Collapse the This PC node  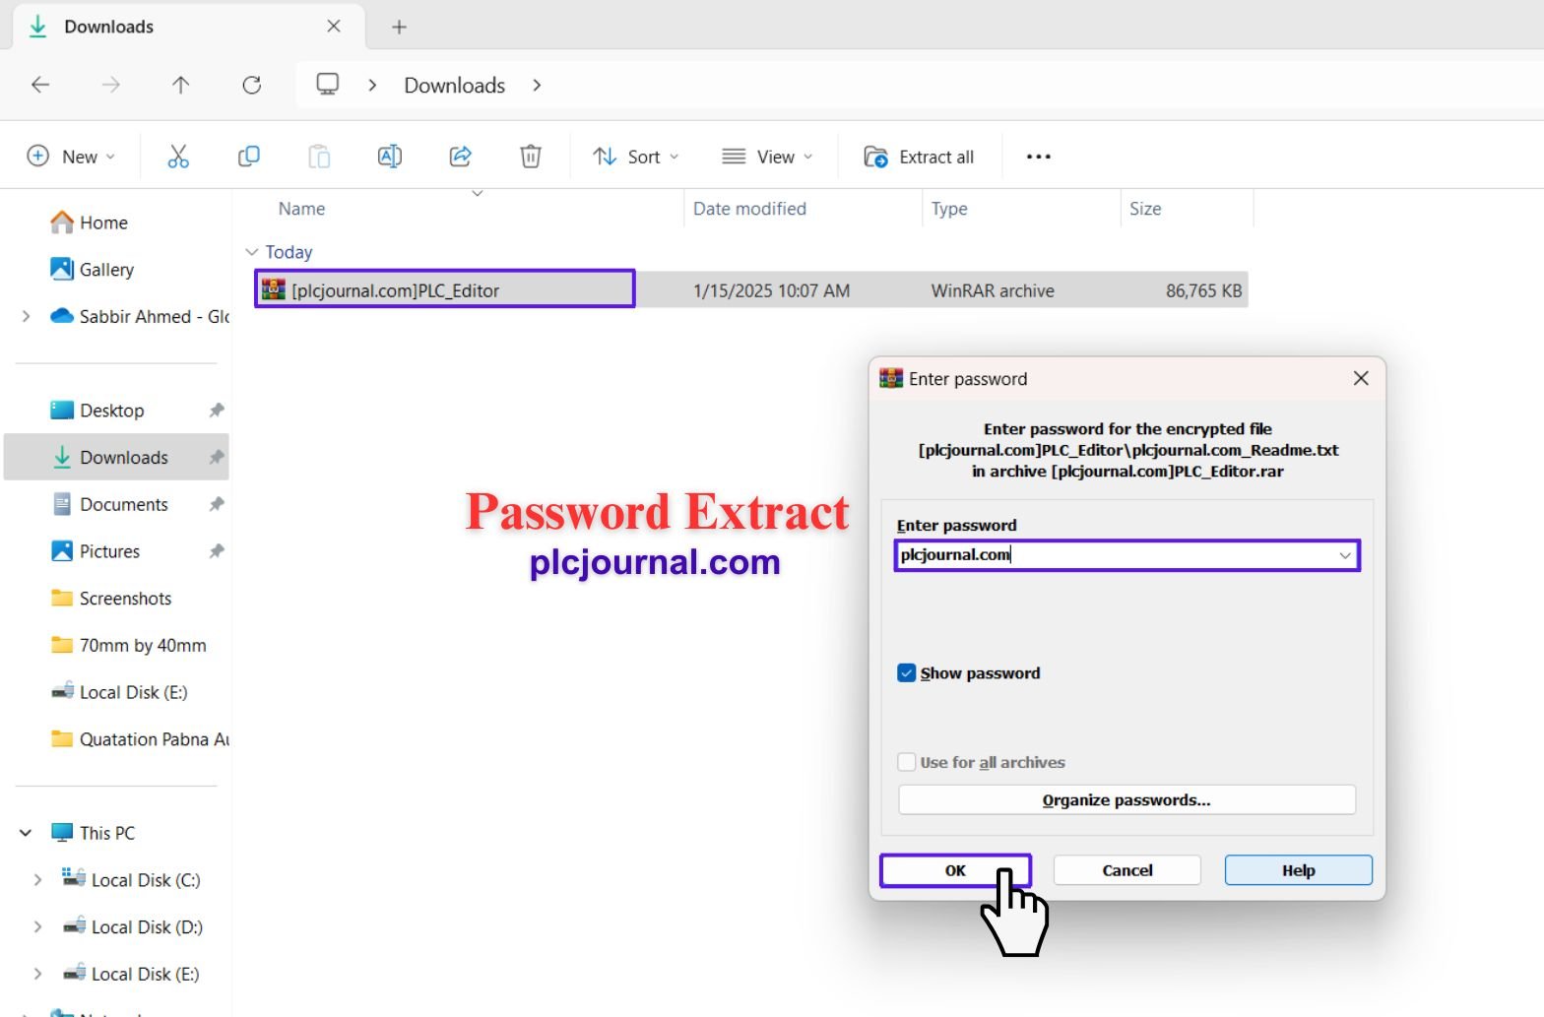[x=26, y=833]
